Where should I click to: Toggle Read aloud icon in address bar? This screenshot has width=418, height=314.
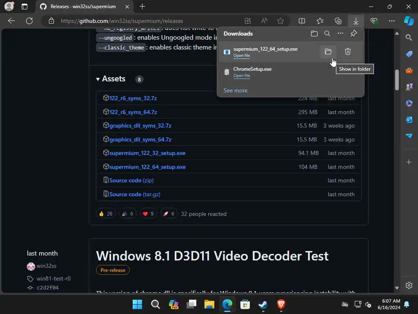click(264, 21)
